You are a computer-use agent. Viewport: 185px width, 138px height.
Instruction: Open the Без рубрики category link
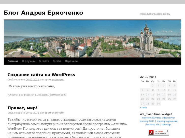click(x=26, y=95)
